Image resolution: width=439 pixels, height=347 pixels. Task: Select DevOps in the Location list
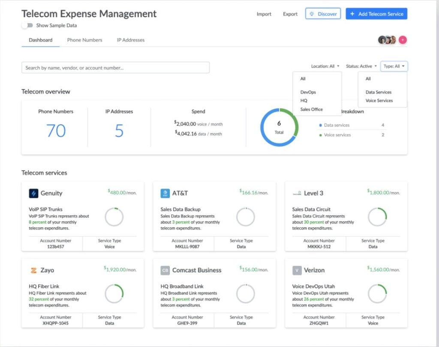coord(308,92)
